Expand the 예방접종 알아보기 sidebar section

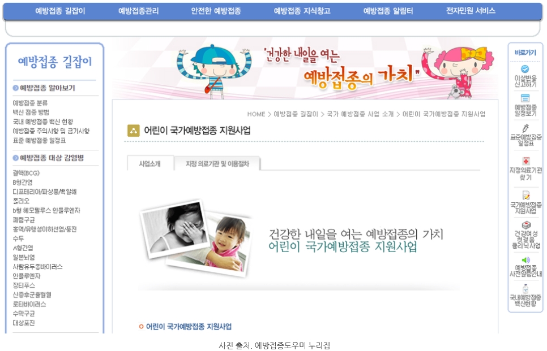pos(44,88)
